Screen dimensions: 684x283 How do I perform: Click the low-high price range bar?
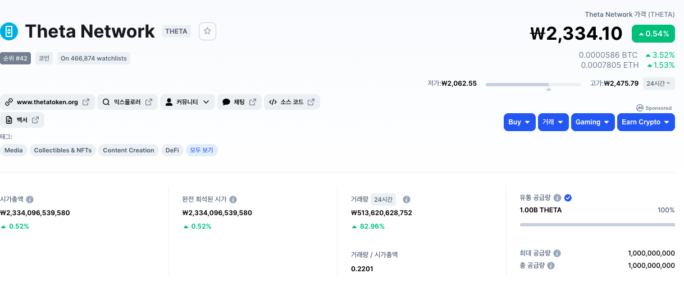coord(533,85)
